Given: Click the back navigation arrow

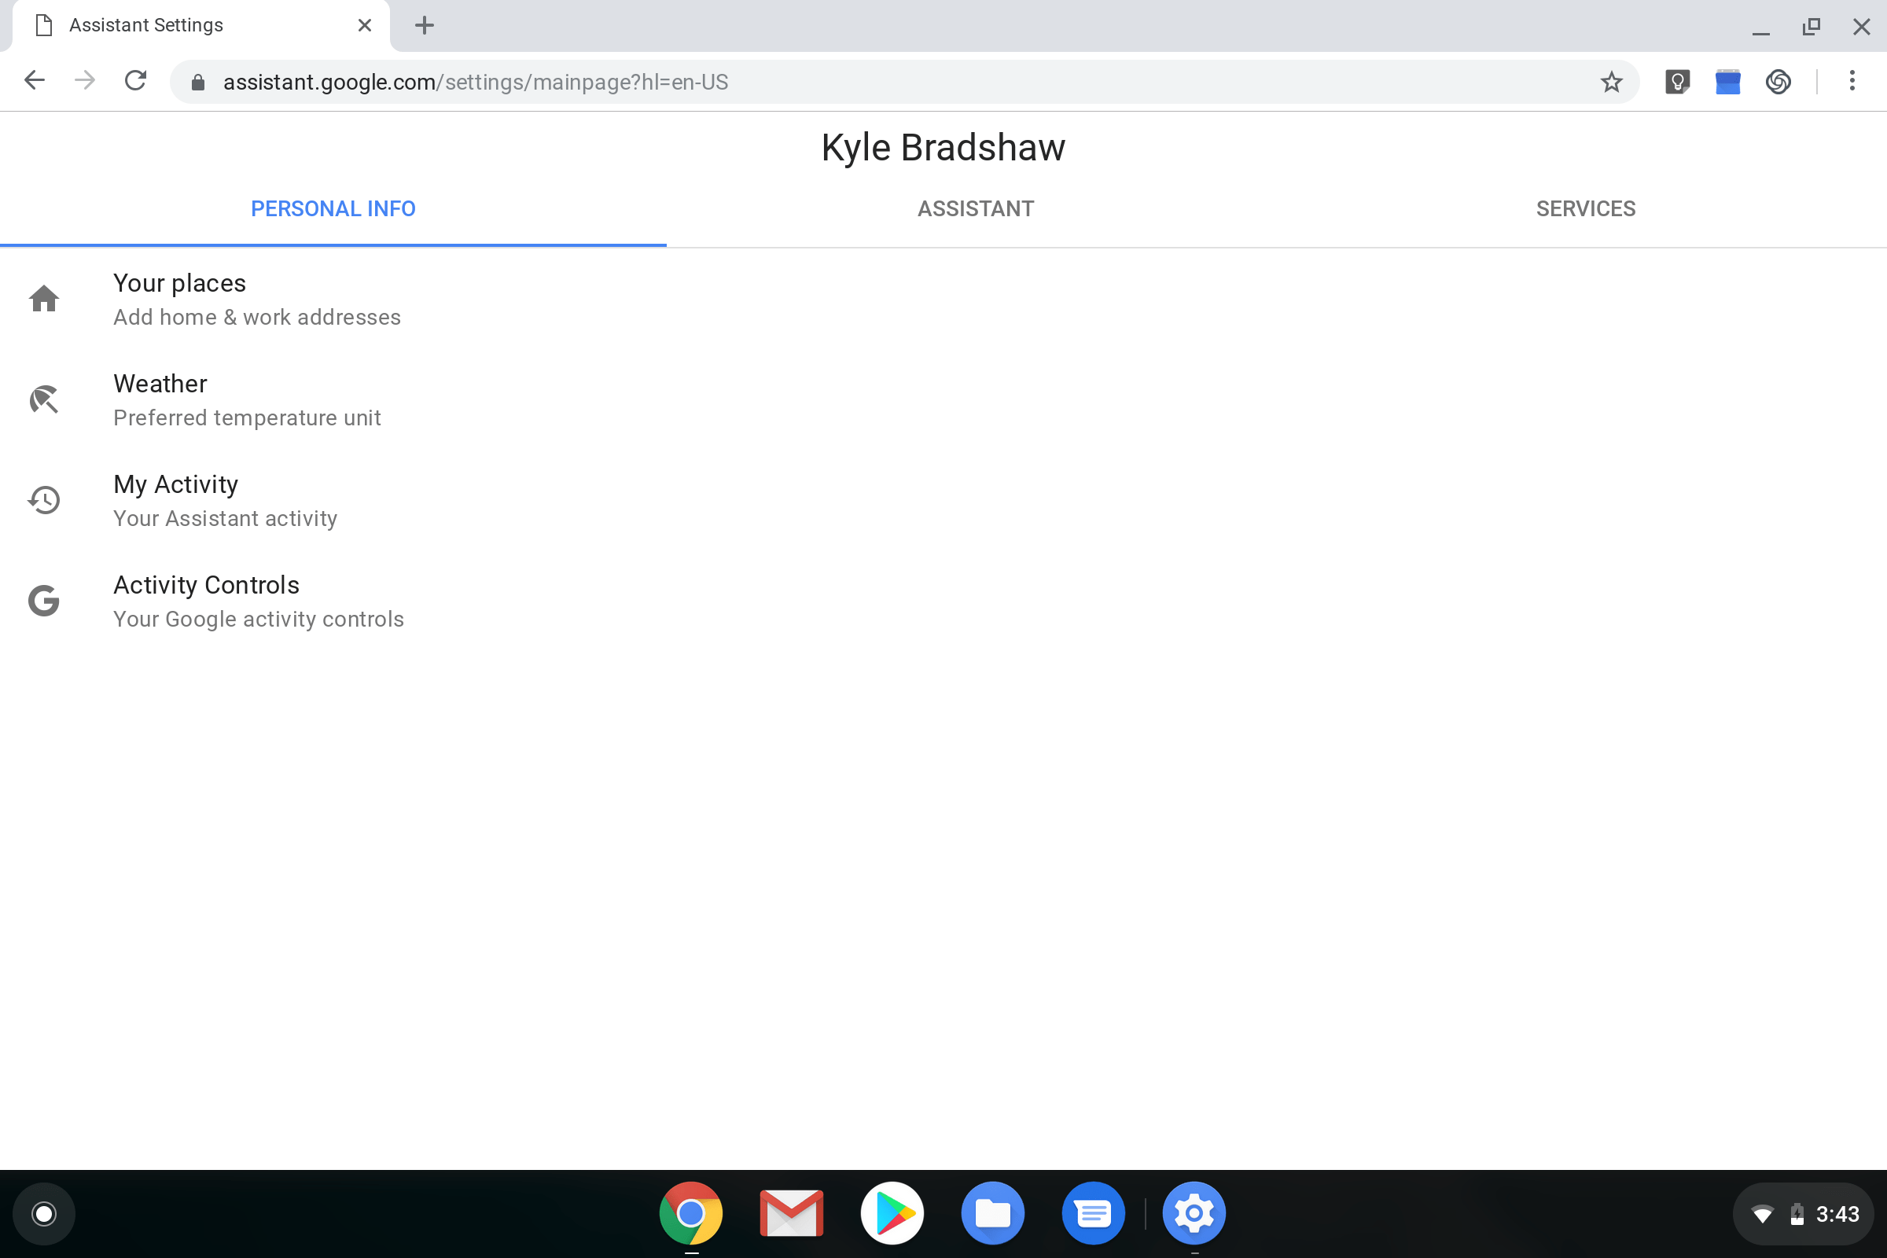Looking at the screenshot, I should click(x=35, y=80).
